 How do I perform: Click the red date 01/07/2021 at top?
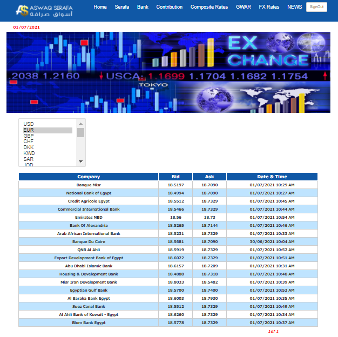tap(26, 28)
